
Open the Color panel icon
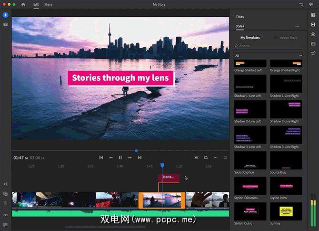[313, 34]
